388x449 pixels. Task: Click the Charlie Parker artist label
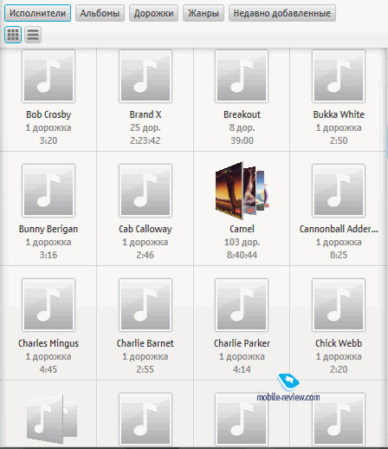(x=242, y=343)
